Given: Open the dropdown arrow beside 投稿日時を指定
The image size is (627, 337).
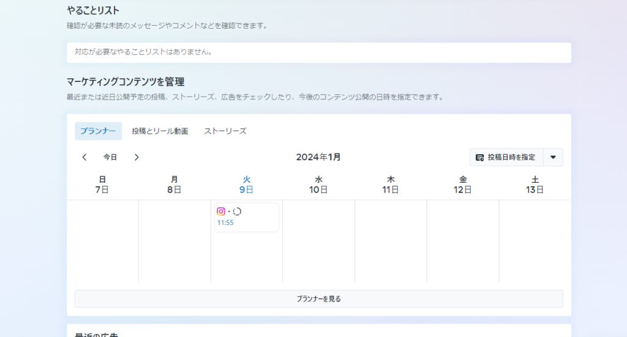Looking at the screenshot, I should 553,157.
